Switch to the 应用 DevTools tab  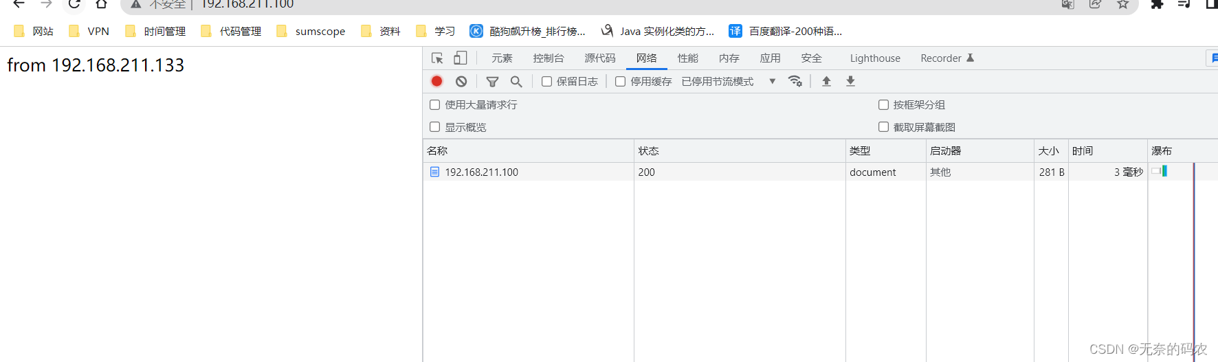point(771,58)
